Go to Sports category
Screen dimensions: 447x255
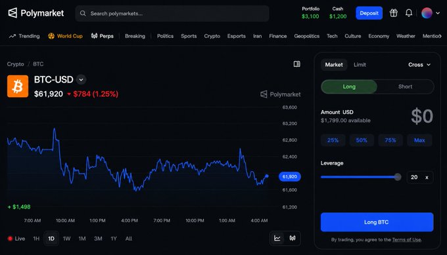189,36
